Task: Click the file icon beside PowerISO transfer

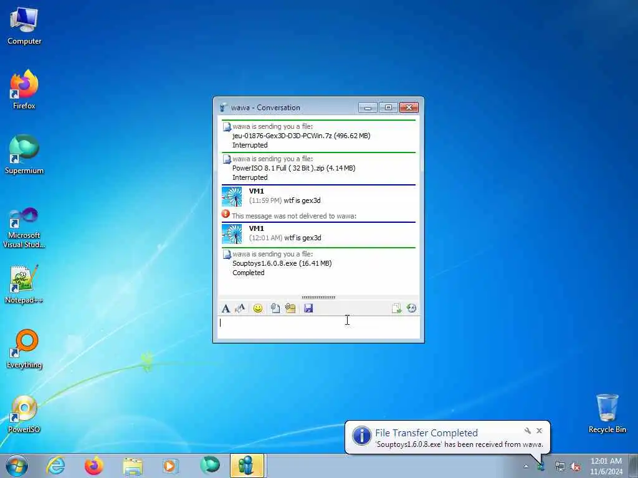Action: click(x=227, y=159)
